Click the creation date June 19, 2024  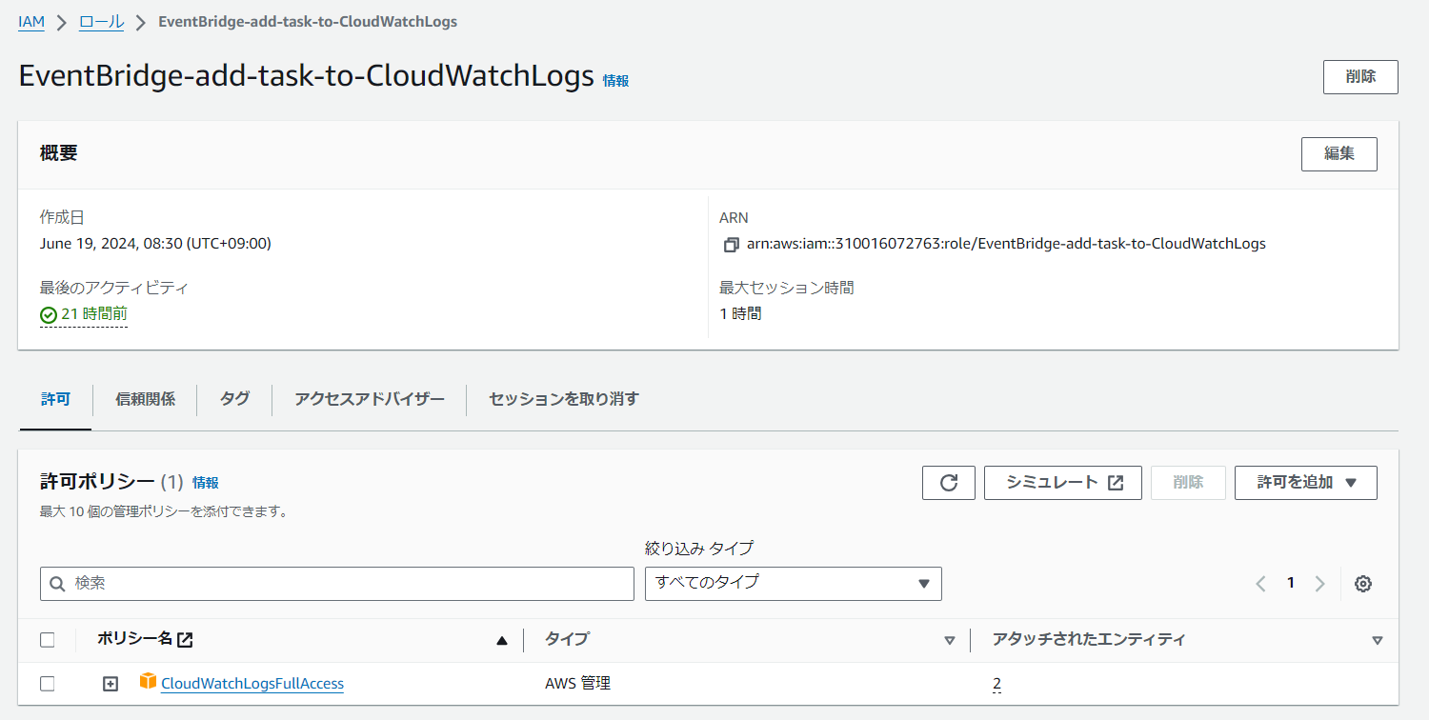point(155,244)
